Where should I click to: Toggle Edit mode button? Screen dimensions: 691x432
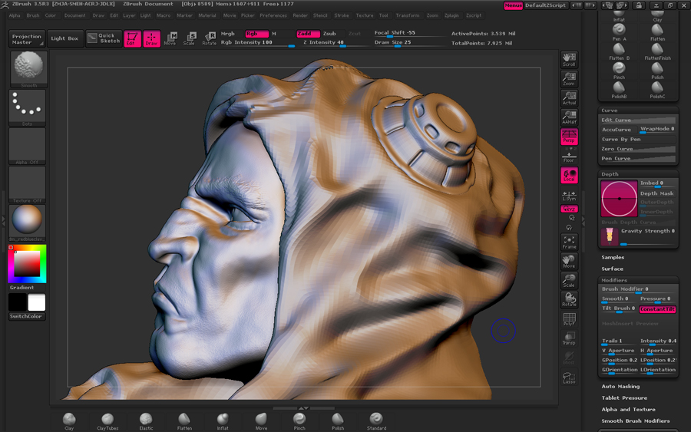[x=132, y=38]
